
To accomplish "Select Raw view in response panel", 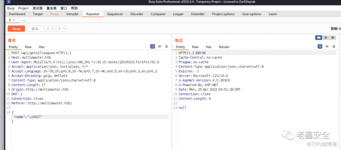I will (x=195, y=47).
